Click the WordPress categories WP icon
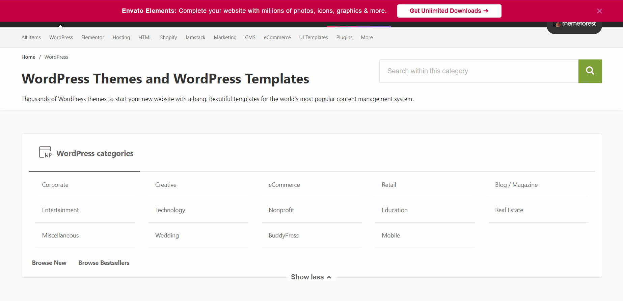 point(45,152)
